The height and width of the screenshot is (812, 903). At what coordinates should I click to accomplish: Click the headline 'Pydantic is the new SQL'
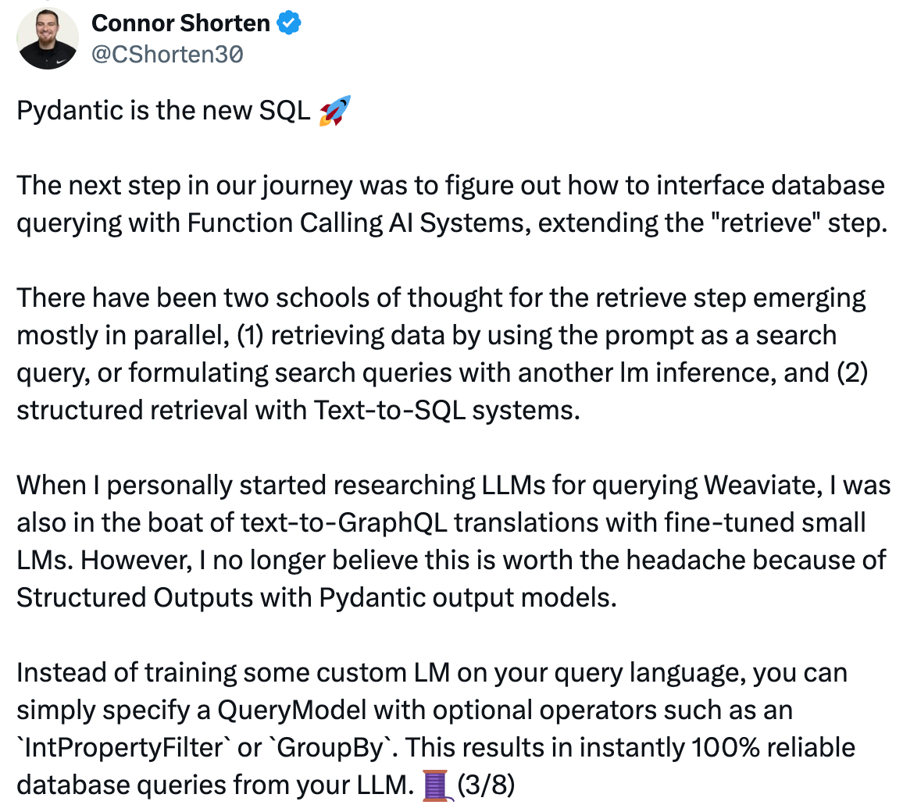163,111
